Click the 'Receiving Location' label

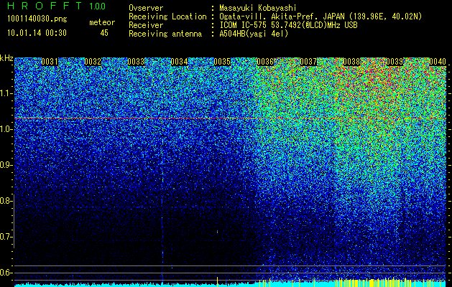pos(167,17)
